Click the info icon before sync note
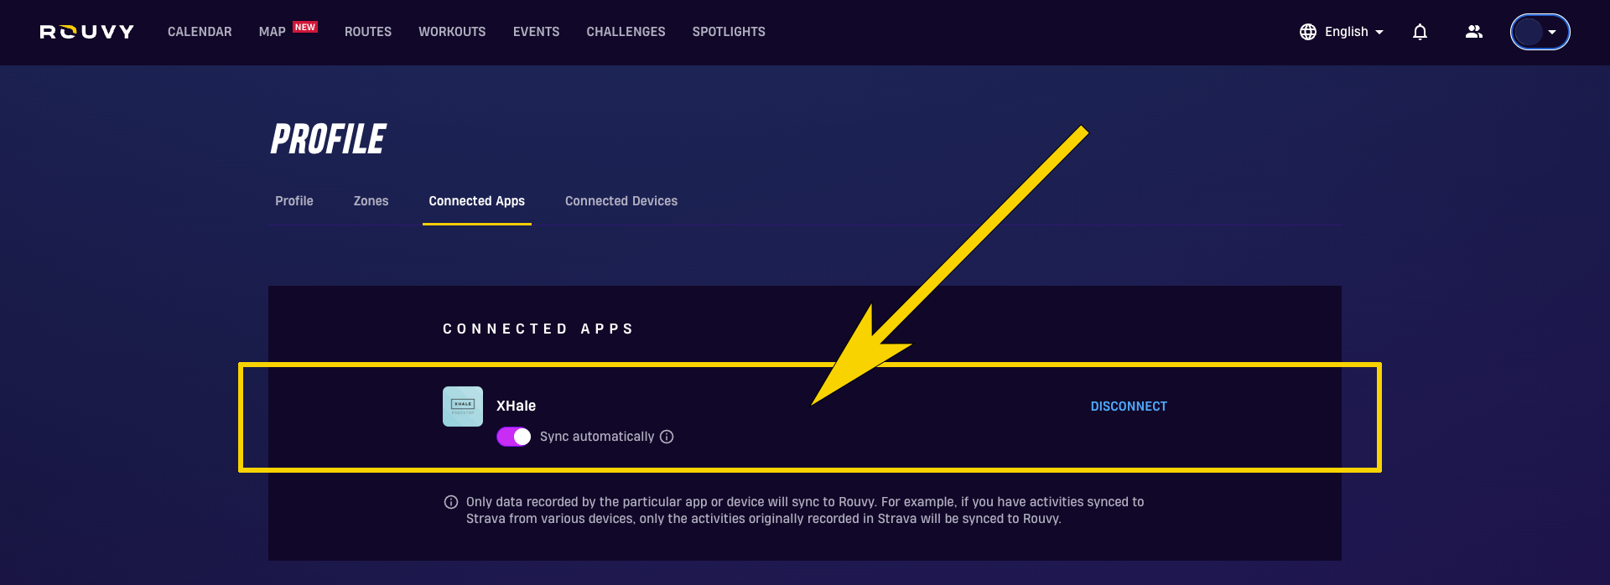 [451, 502]
